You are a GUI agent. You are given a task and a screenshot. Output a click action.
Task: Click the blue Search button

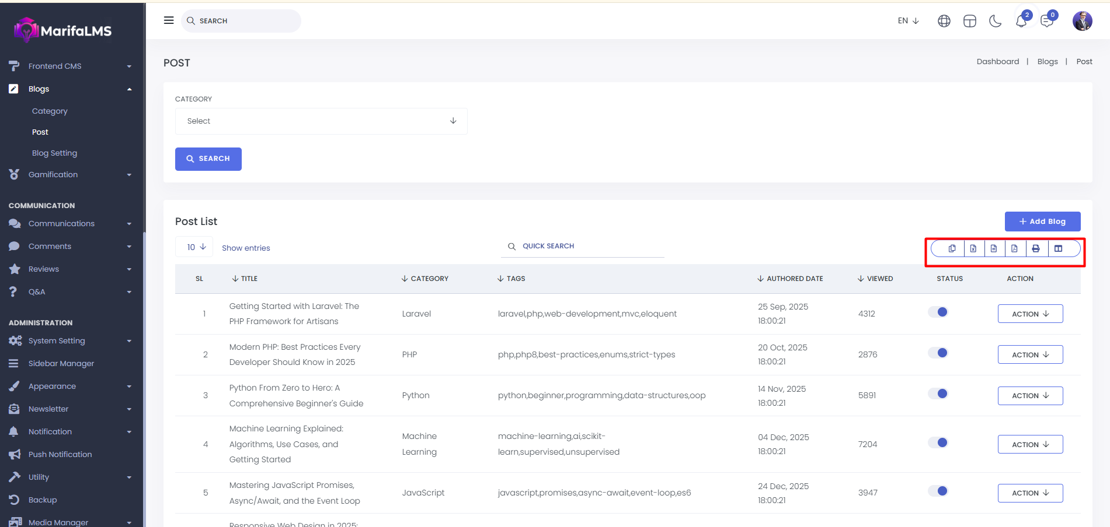click(208, 159)
